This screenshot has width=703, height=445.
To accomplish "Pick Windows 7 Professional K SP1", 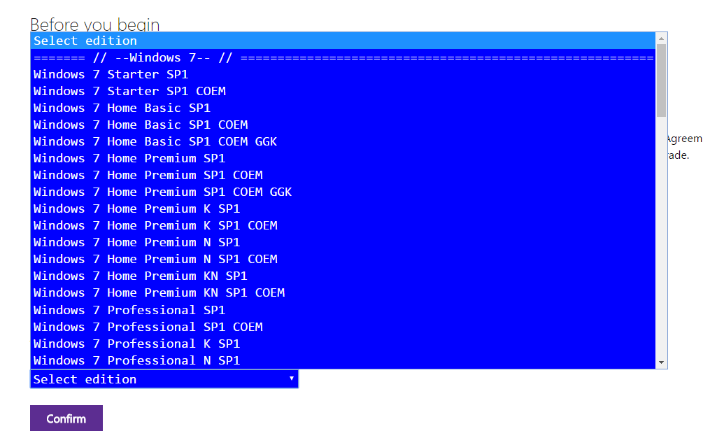I will (343, 344).
